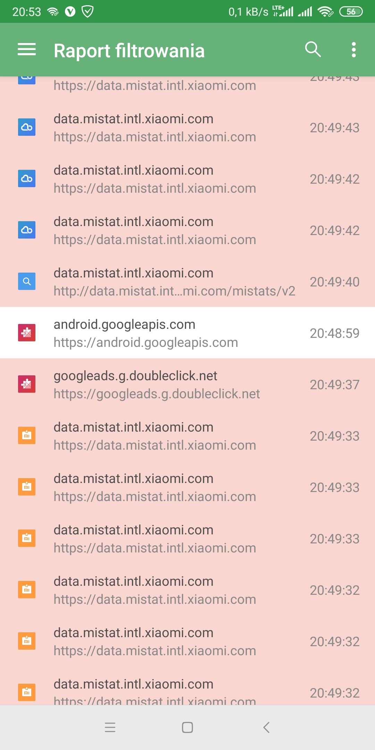Tap the blue search app icon at 20:49:40

tap(27, 281)
